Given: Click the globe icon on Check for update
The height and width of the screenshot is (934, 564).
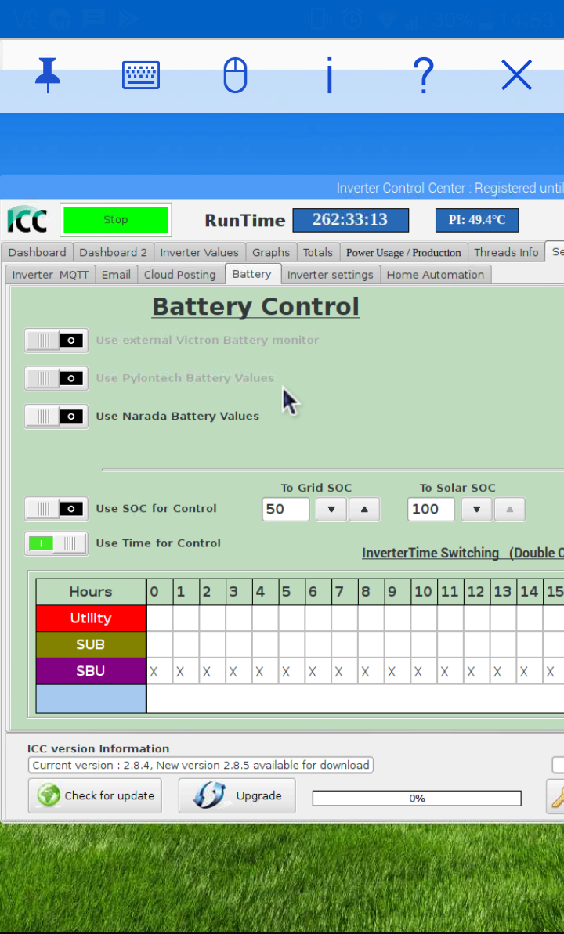Looking at the screenshot, I should tap(49, 795).
